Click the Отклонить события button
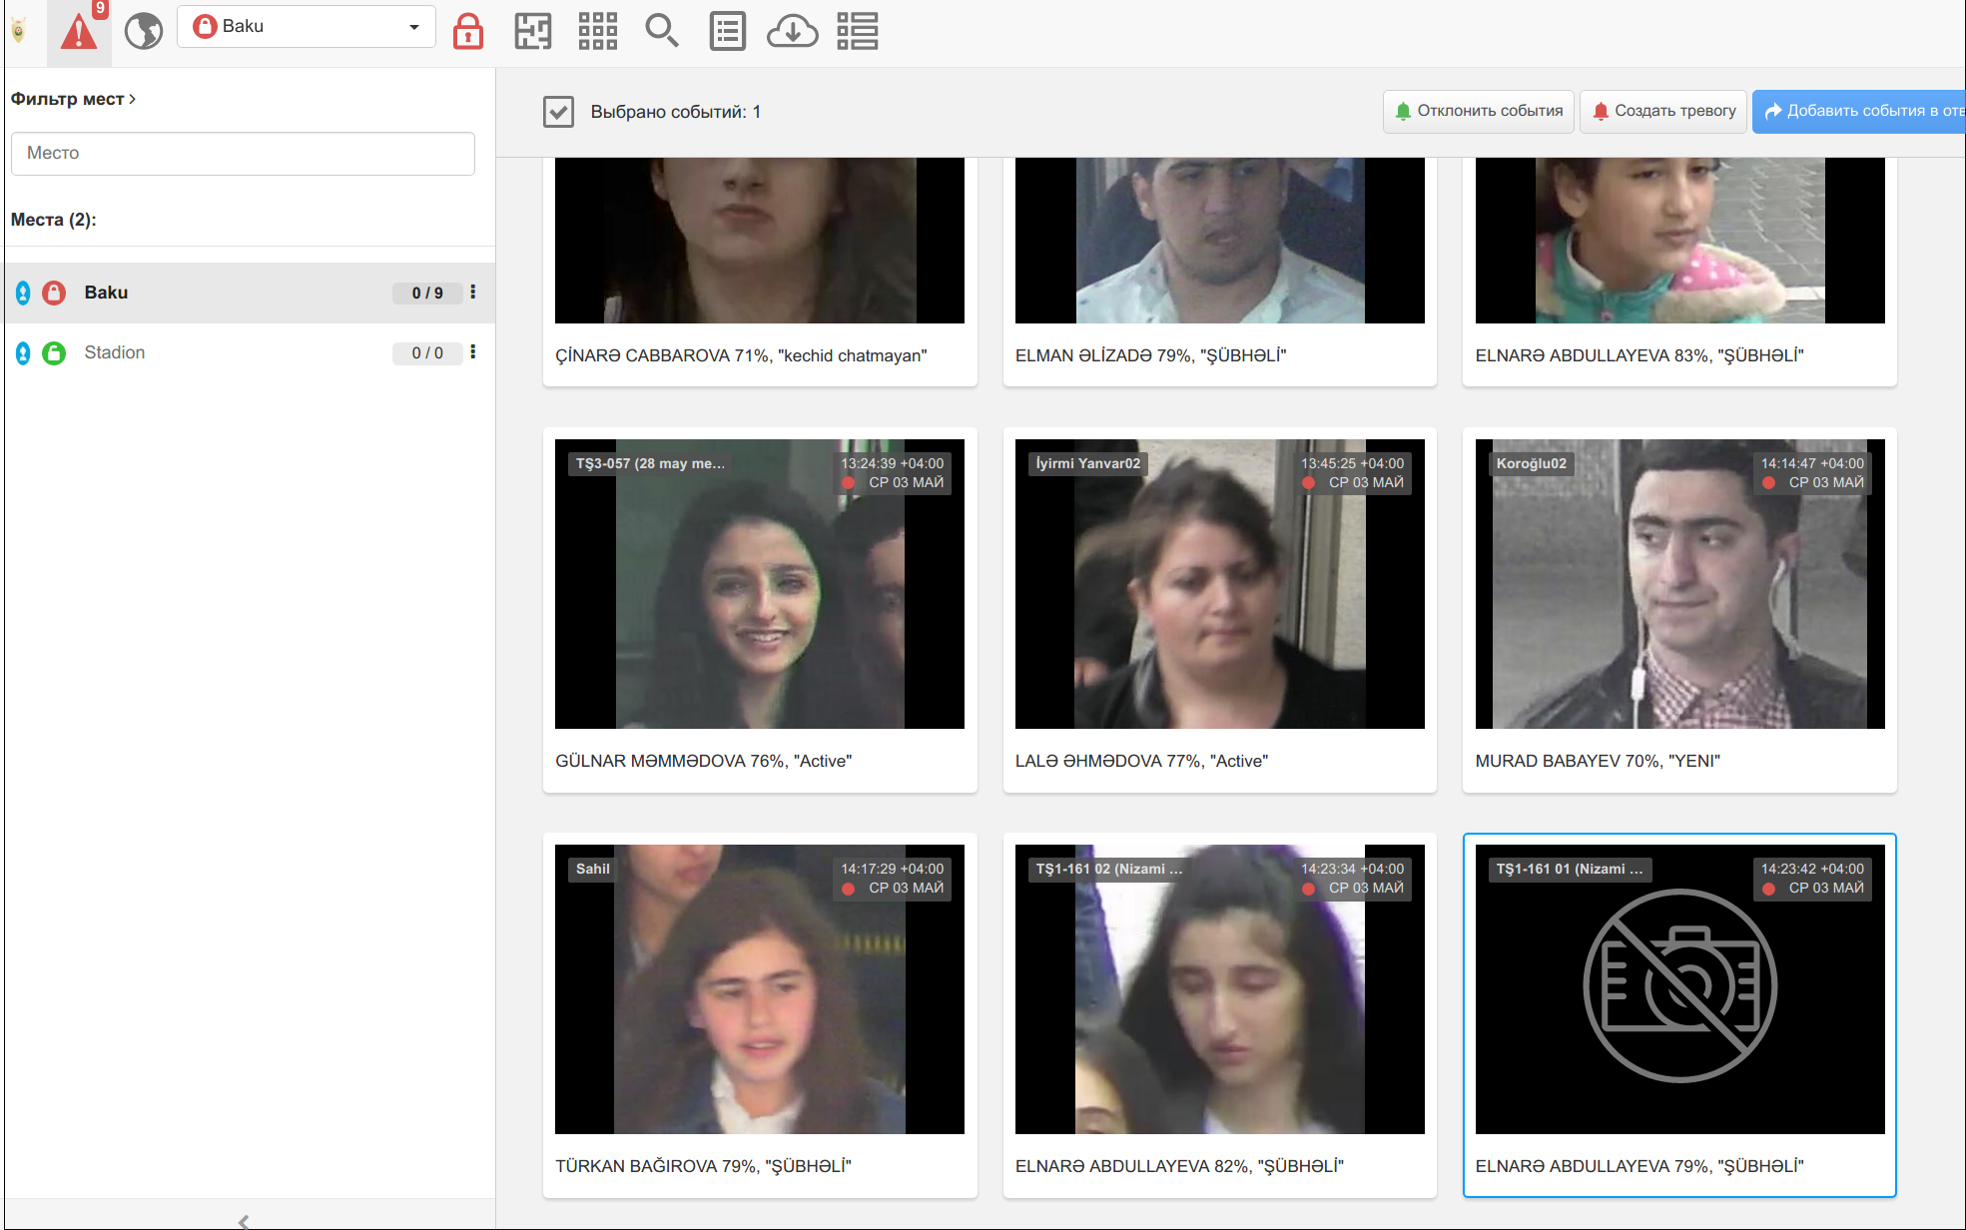This screenshot has width=1966, height=1230. pyautogui.click(x=1479, y=111)
